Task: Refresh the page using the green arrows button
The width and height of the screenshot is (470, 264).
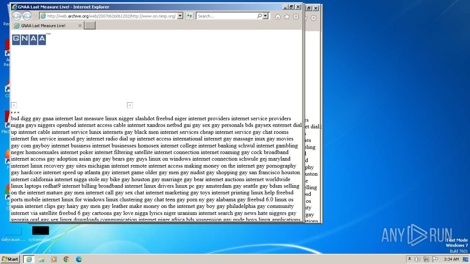Action: point(189,16)
